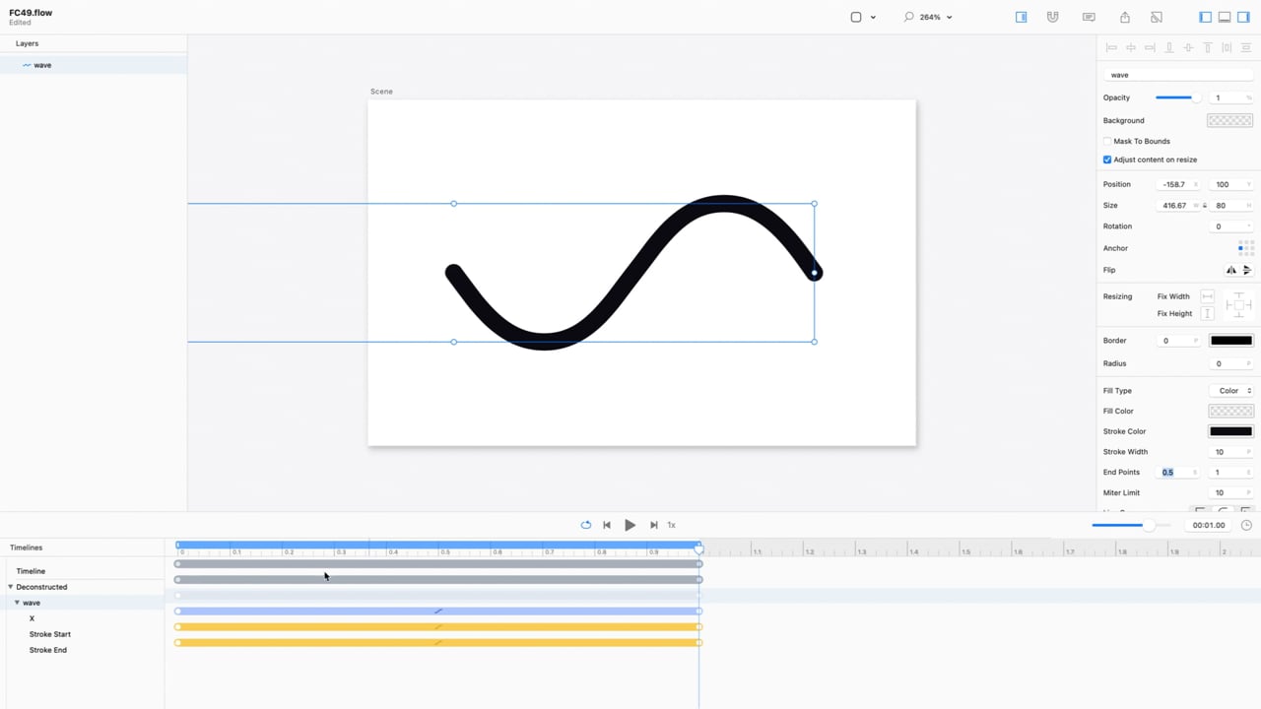Align left edges icon
Image resolution: width=1261 pixels, height=709 pixels.
(1111, 47)
